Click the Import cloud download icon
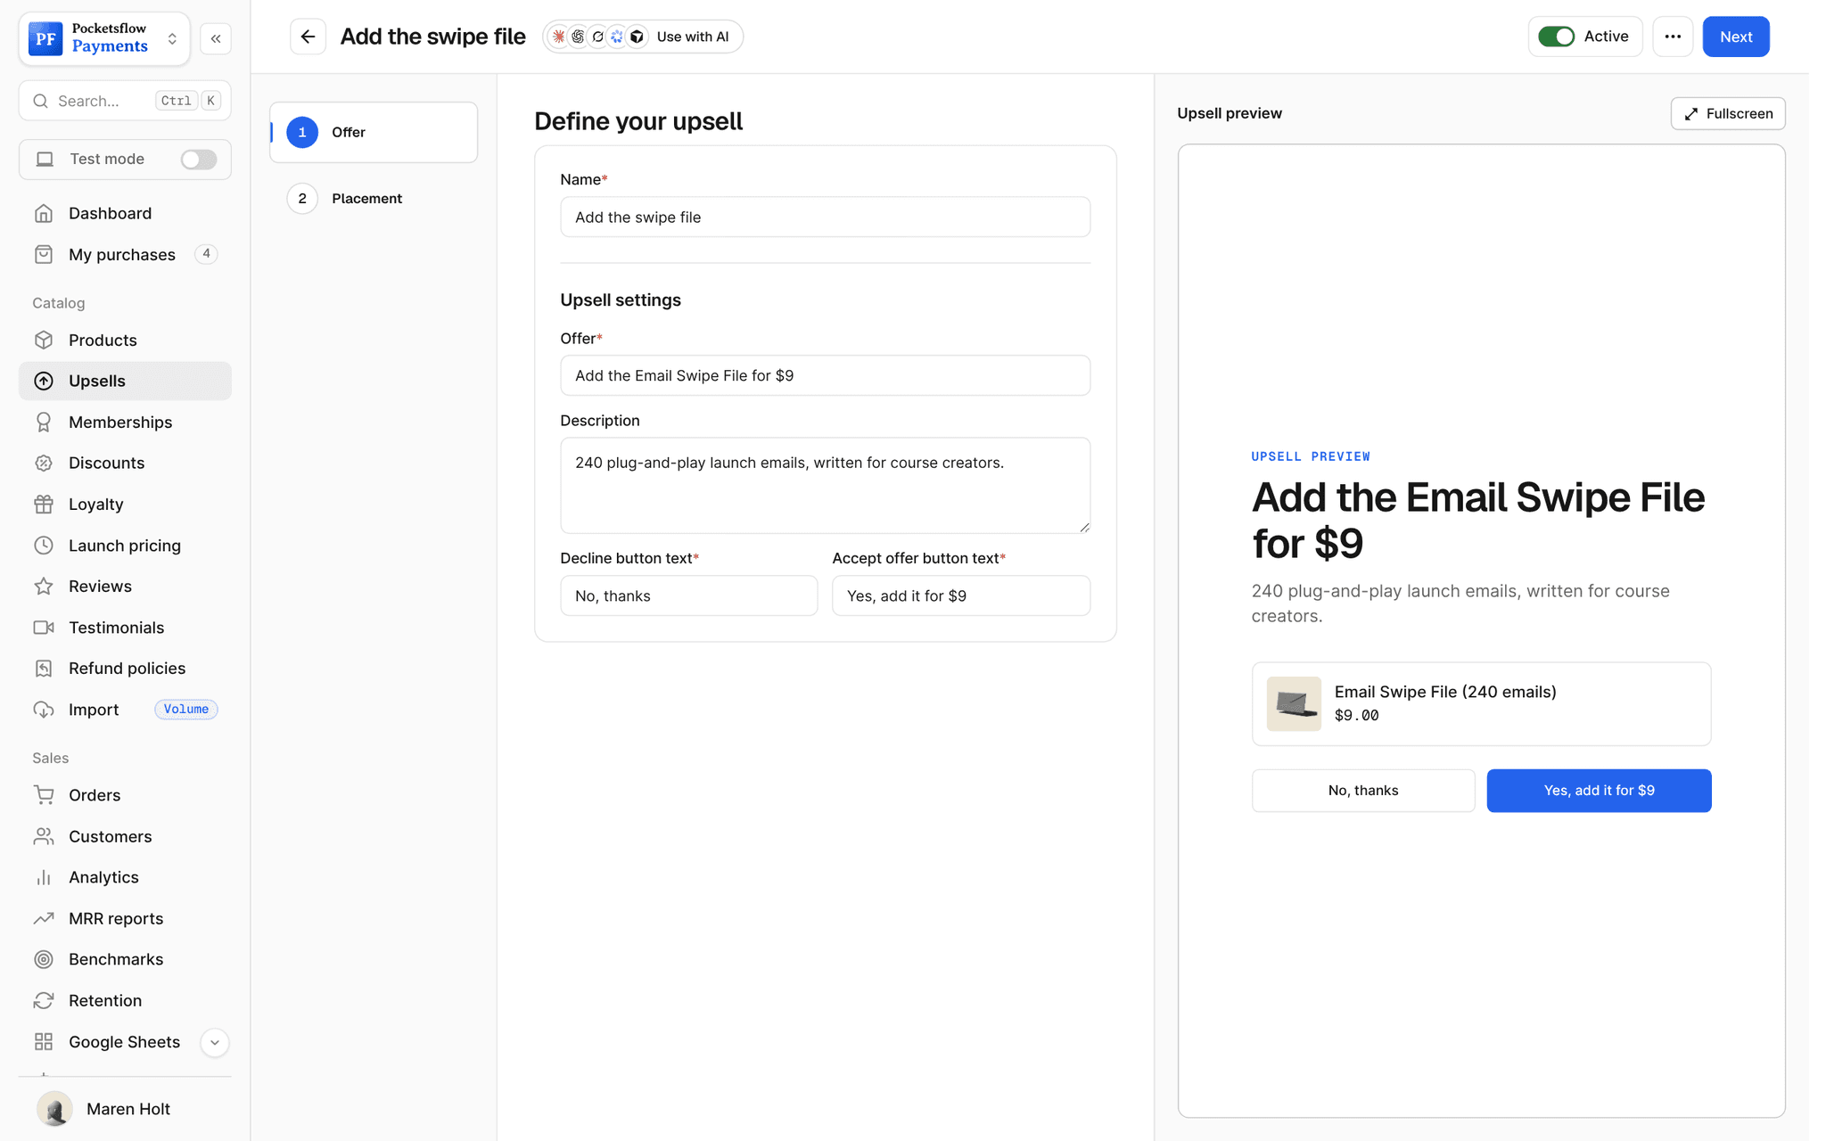 click(44, 709)
